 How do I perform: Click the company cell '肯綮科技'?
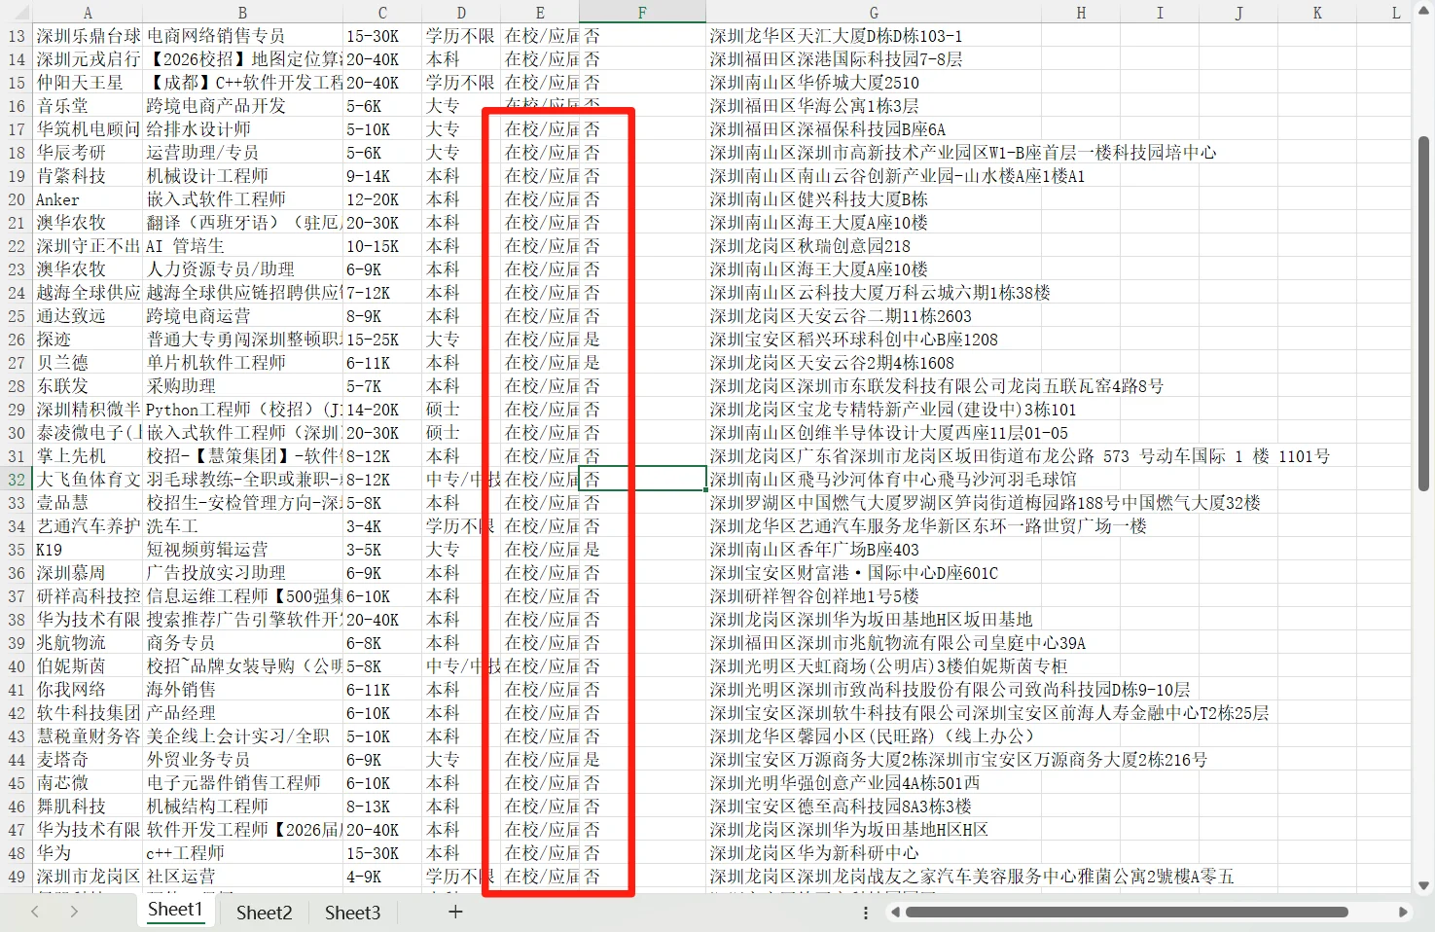(88, 176)
